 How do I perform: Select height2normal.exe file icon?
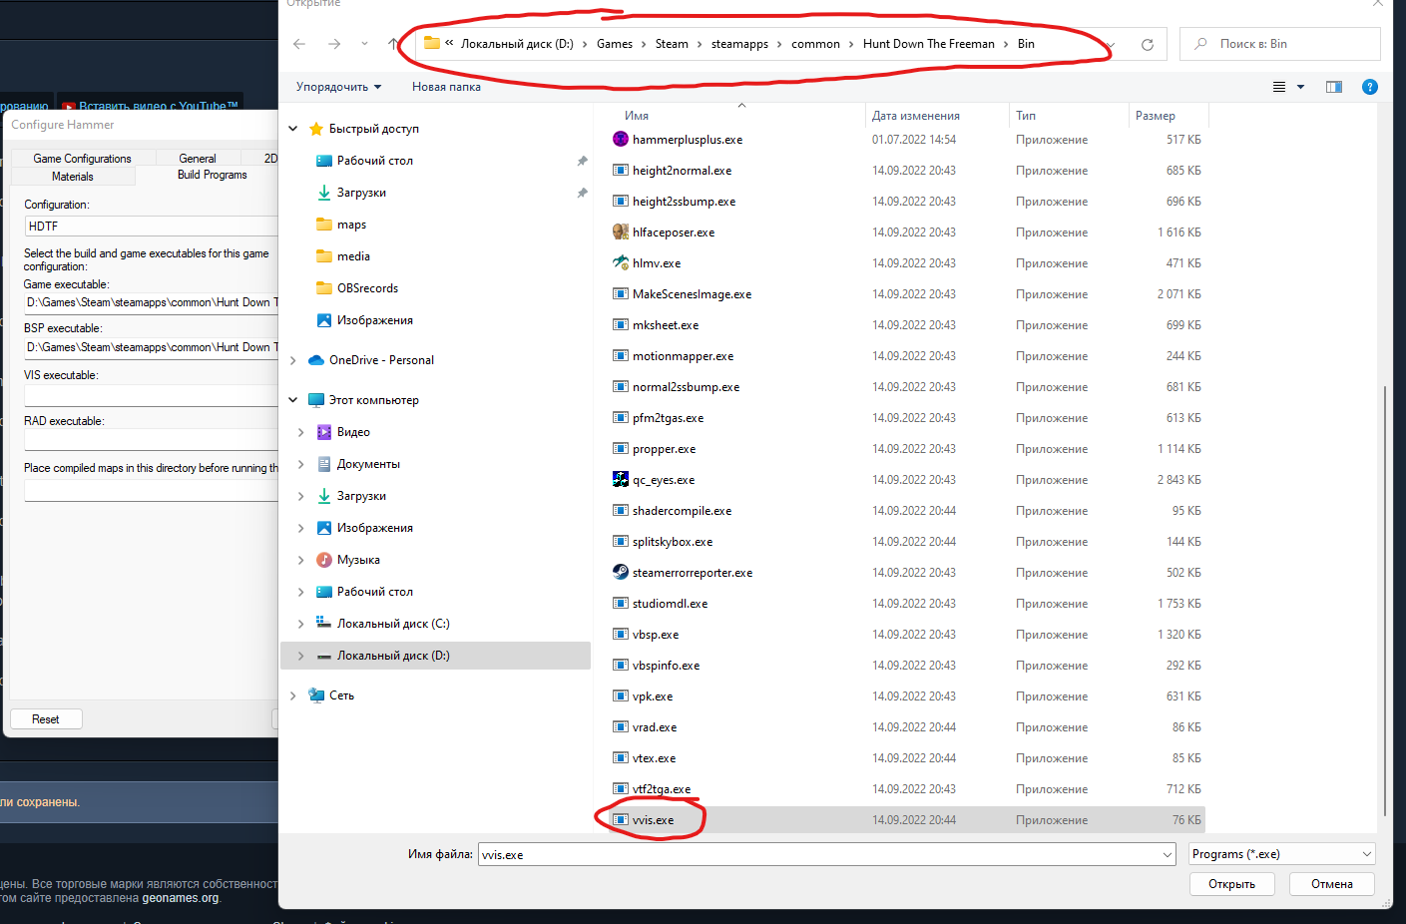(621, 171)
